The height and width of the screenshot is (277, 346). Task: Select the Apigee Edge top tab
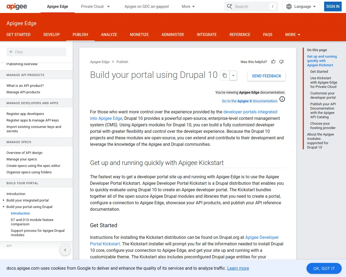pyautogui.click(x=58, y=6)
